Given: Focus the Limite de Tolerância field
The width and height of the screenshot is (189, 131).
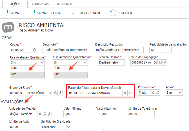Looking at the screenshot, I should [141, 114].
